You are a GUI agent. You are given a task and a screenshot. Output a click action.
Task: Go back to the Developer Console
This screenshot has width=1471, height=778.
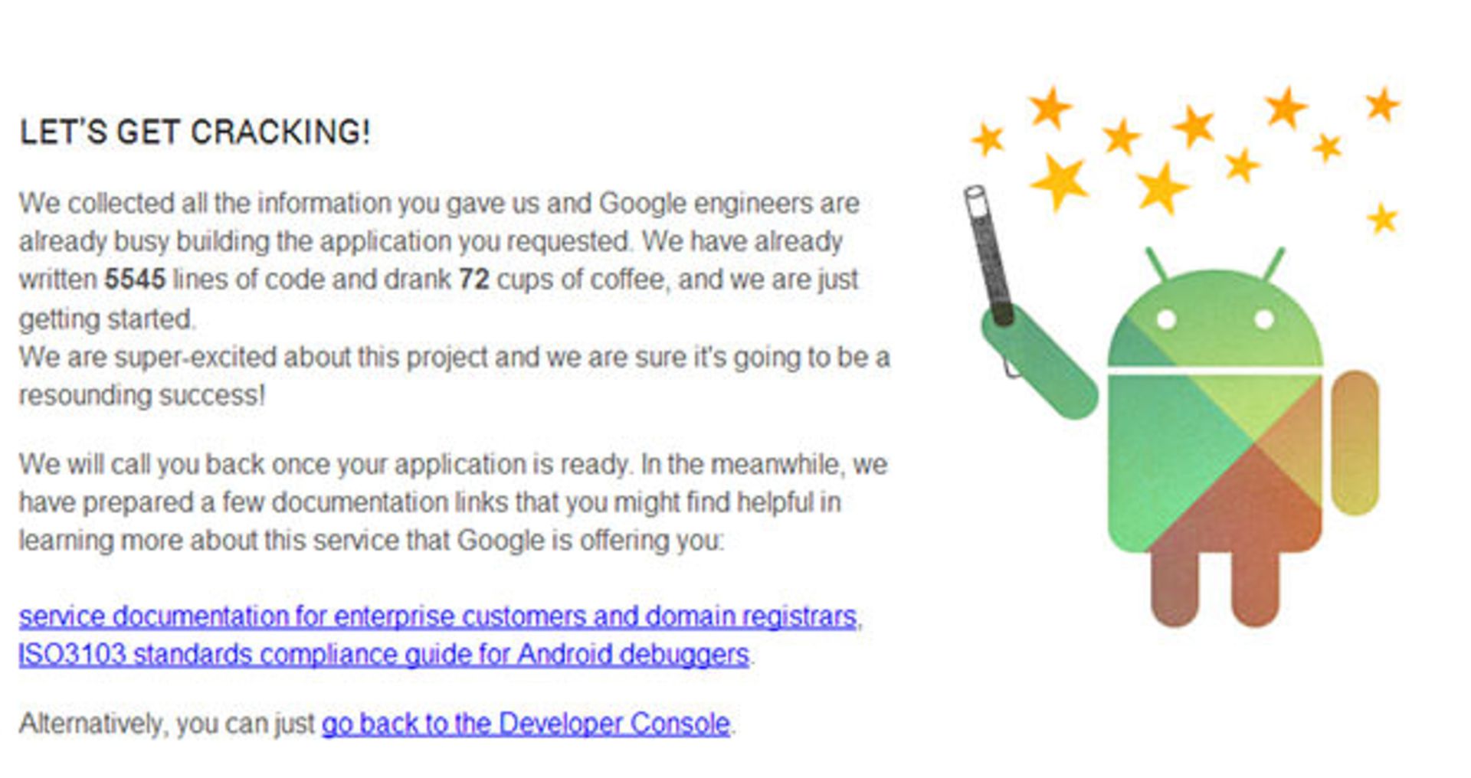pos(526,724)
